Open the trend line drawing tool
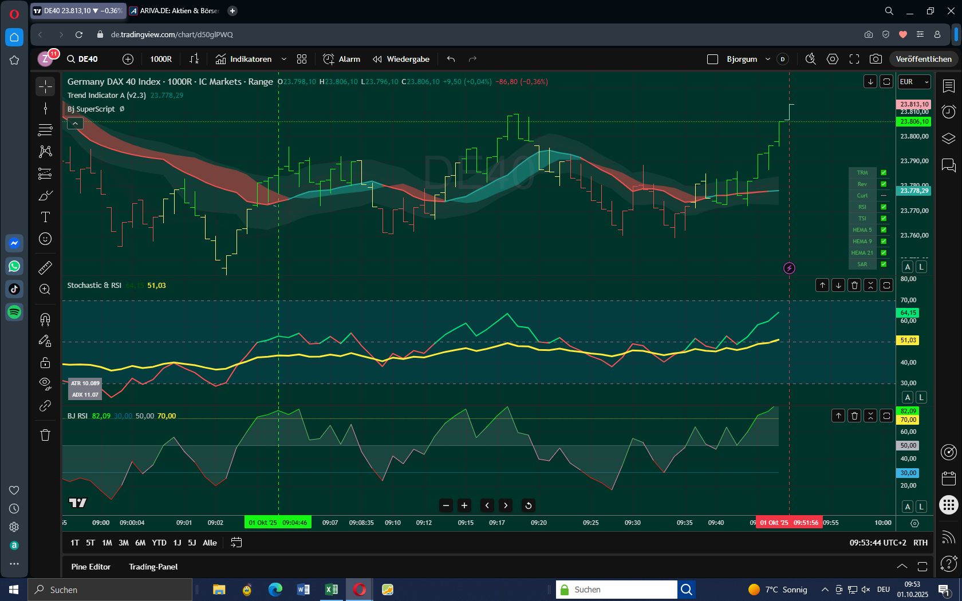 coord(45,108)
